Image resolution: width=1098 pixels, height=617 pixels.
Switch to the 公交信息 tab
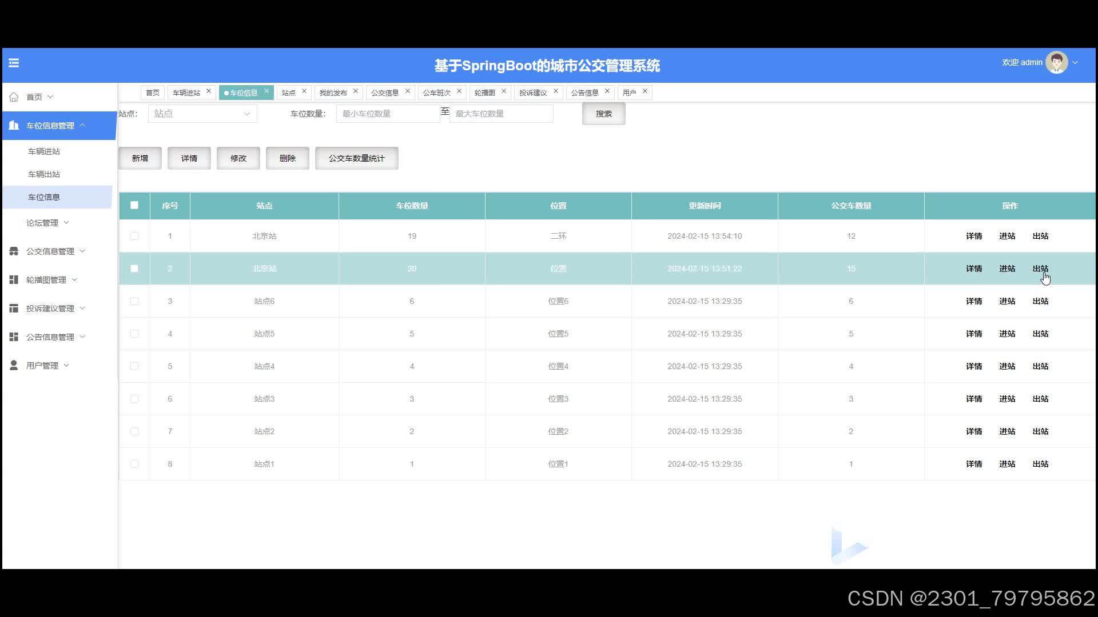click(x=385, y=93)
